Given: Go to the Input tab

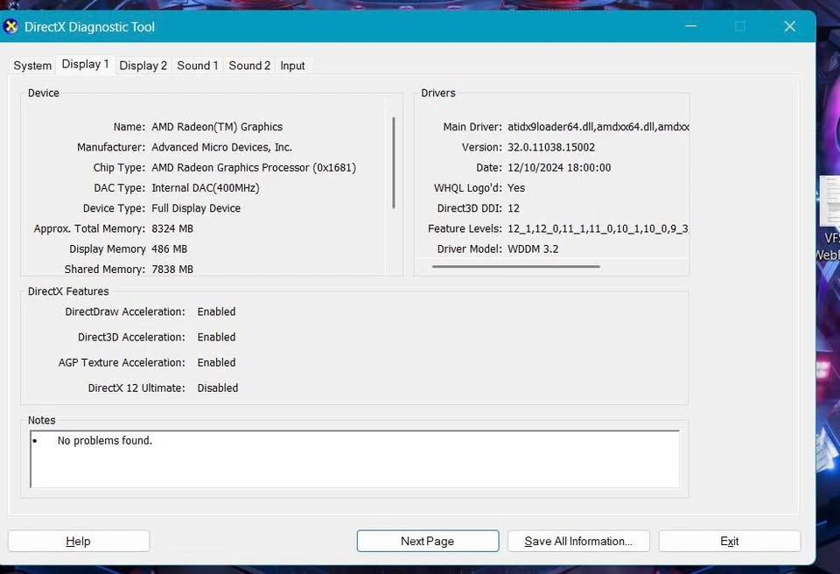Looking at the screenshot, I should (x=292, y=66).
